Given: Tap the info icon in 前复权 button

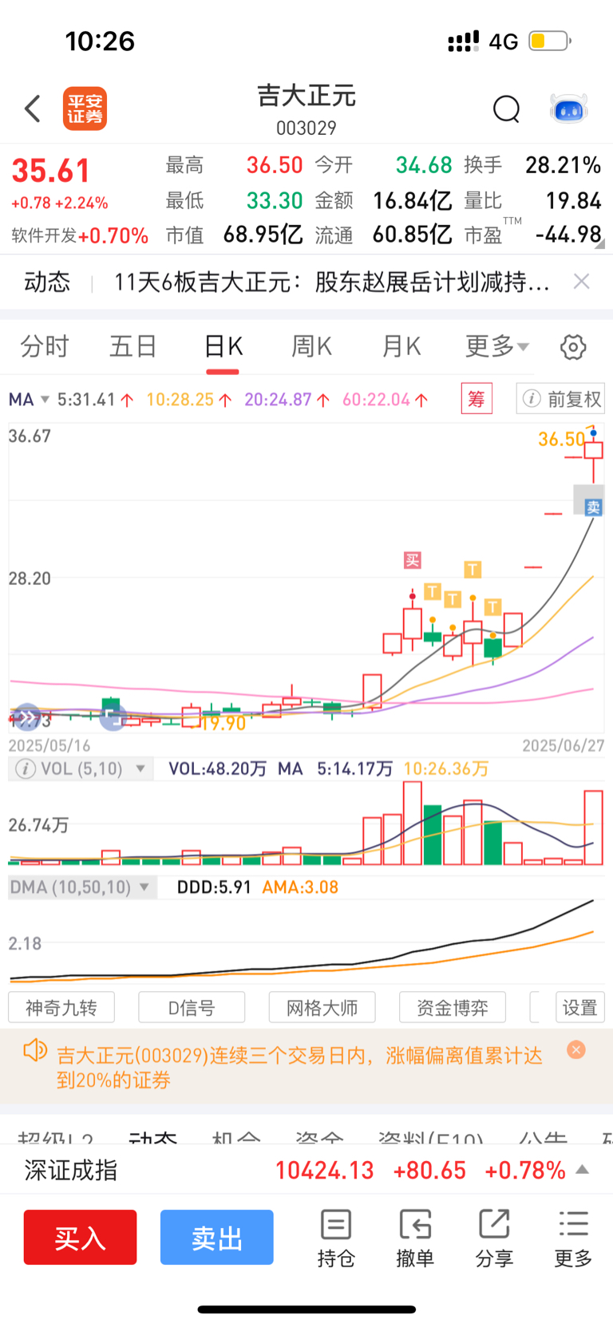Looking at the screenshot, I should point(532,398).
